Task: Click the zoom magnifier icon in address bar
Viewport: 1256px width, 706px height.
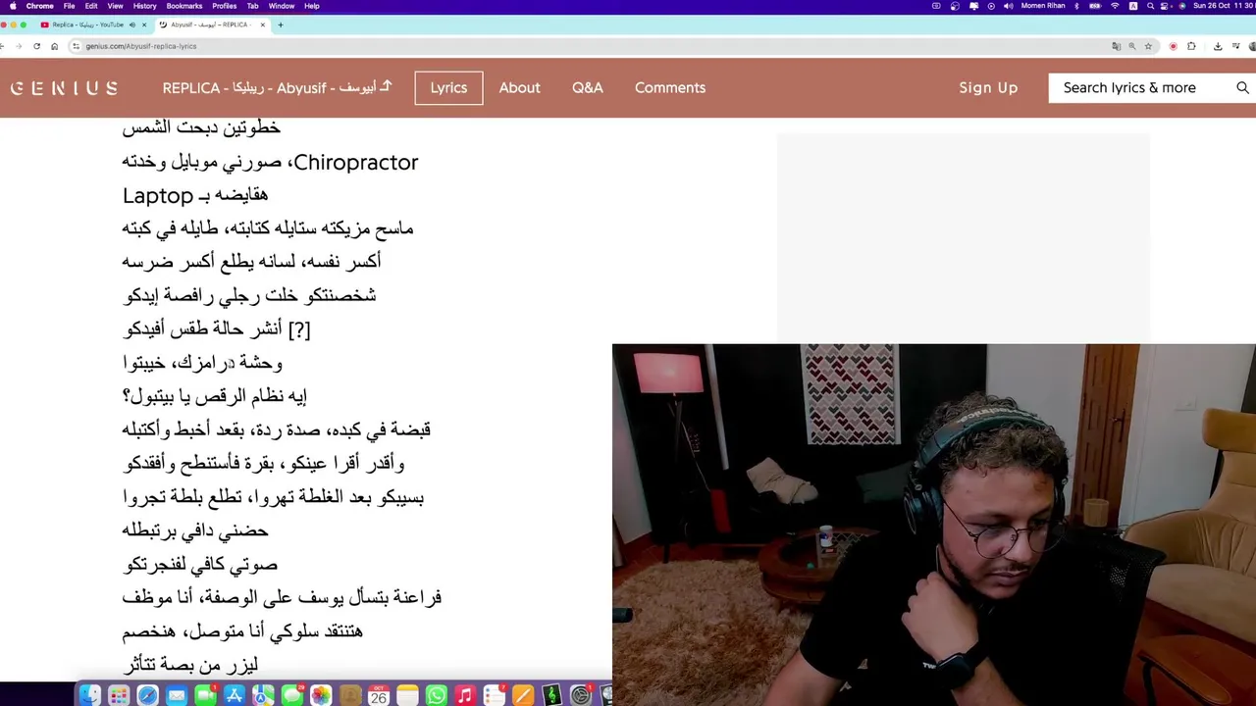Action: pyautogui.click(x=1132, y=46)
